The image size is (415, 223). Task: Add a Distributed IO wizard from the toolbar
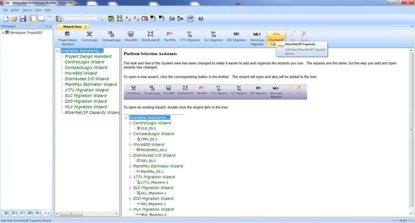pos(151,36)
